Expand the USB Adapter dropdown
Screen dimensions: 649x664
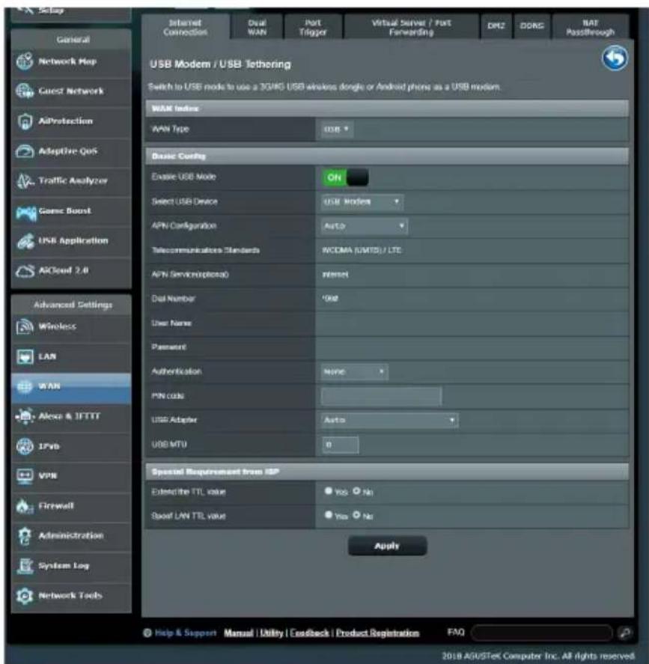389,420
